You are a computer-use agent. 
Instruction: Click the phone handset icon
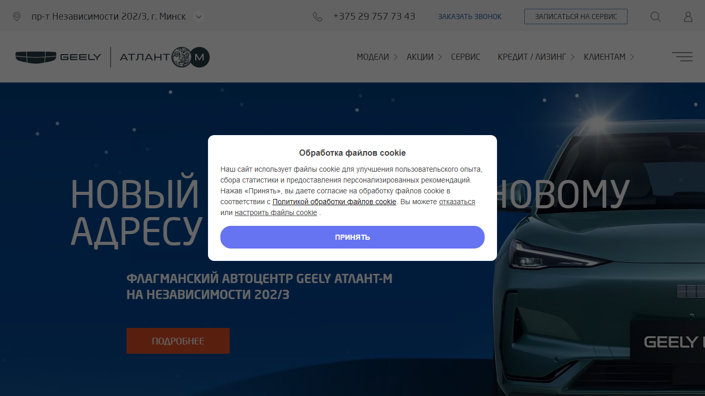317,16
